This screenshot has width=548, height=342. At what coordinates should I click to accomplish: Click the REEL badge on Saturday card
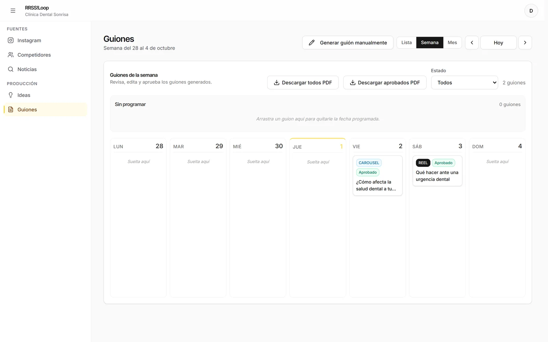pos(423,163)
